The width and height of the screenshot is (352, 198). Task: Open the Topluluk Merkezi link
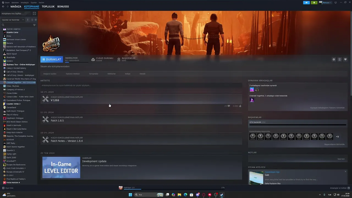73,74
